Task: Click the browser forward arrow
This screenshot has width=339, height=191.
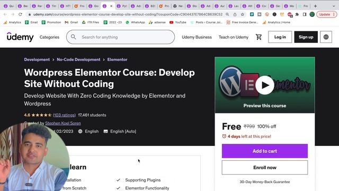Action: coord(13,14)
